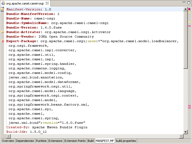This screenshot has width=192, height=144.
Task: Click the value camel-osgi on Bundle-Name line
Action: (45, 18)
